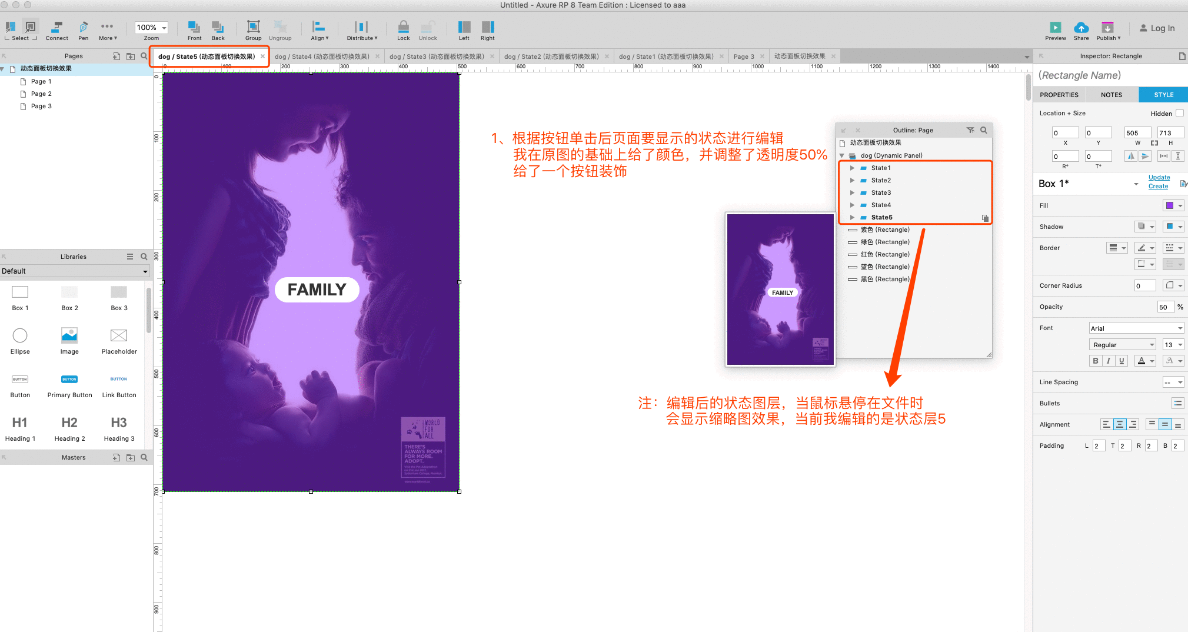This screenshot has width=1188, height=632.
Task: Add a new page in Pages panel
Action: coord(117,56)
